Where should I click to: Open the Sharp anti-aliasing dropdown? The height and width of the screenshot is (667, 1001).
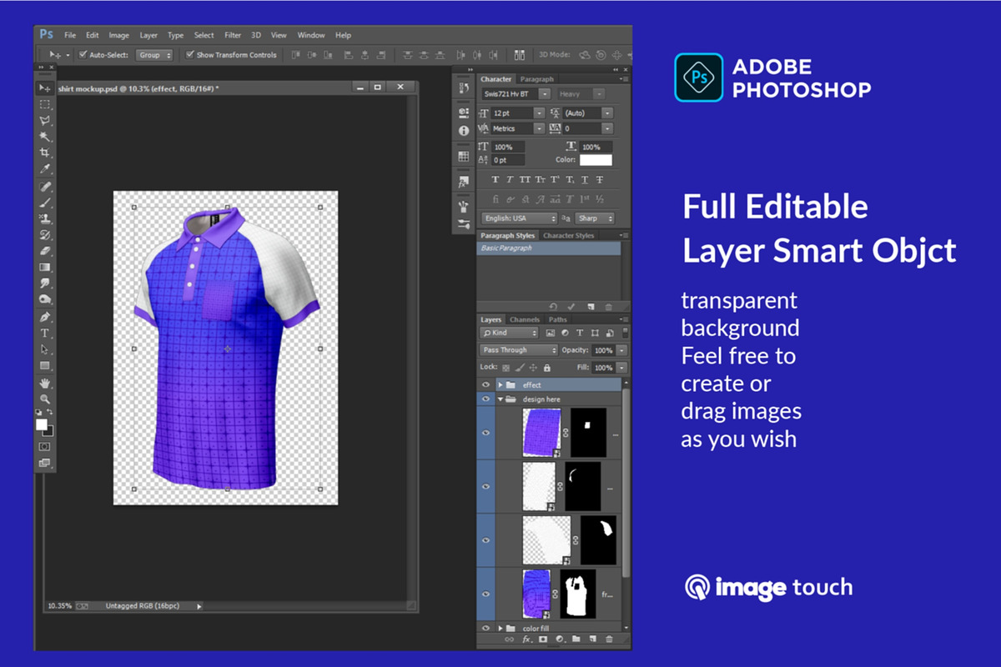595,218
